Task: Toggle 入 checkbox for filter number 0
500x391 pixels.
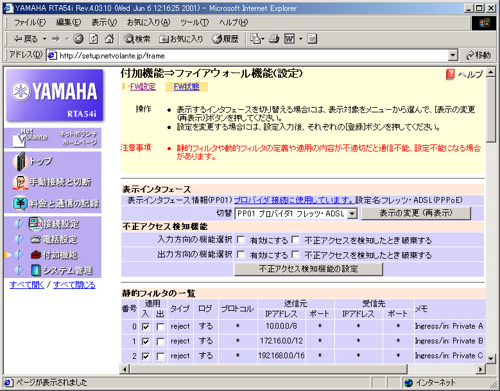Action: pyautogui.click(x=146, y=326)
